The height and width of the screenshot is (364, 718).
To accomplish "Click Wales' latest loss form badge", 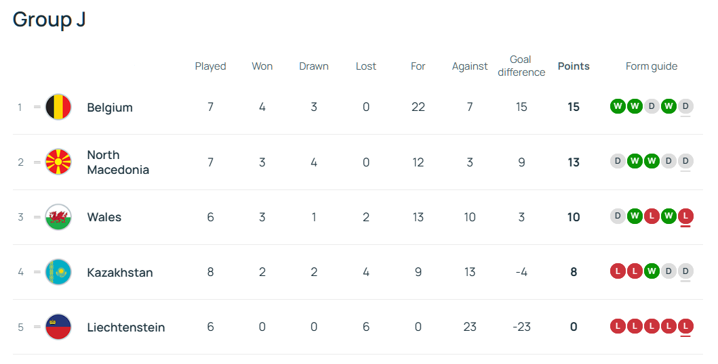I will (685, 217).
